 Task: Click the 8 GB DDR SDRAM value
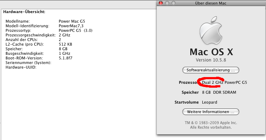(219, 92)
